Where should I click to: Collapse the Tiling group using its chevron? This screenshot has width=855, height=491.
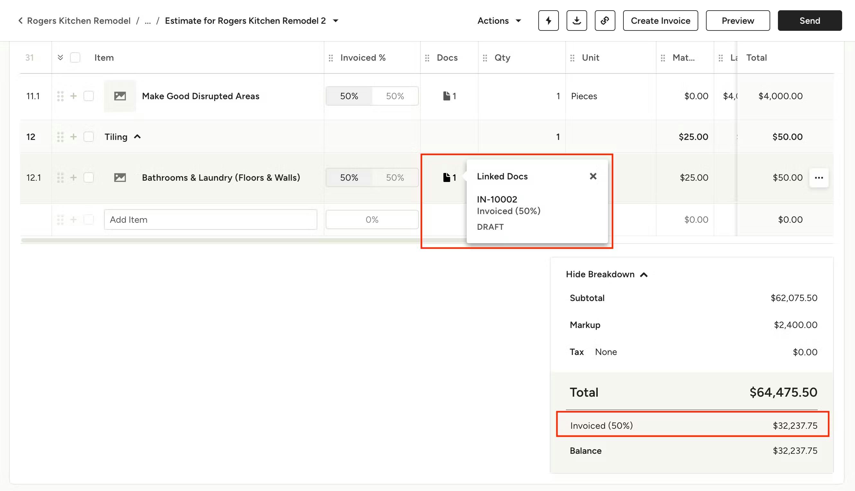coord(138,136)
